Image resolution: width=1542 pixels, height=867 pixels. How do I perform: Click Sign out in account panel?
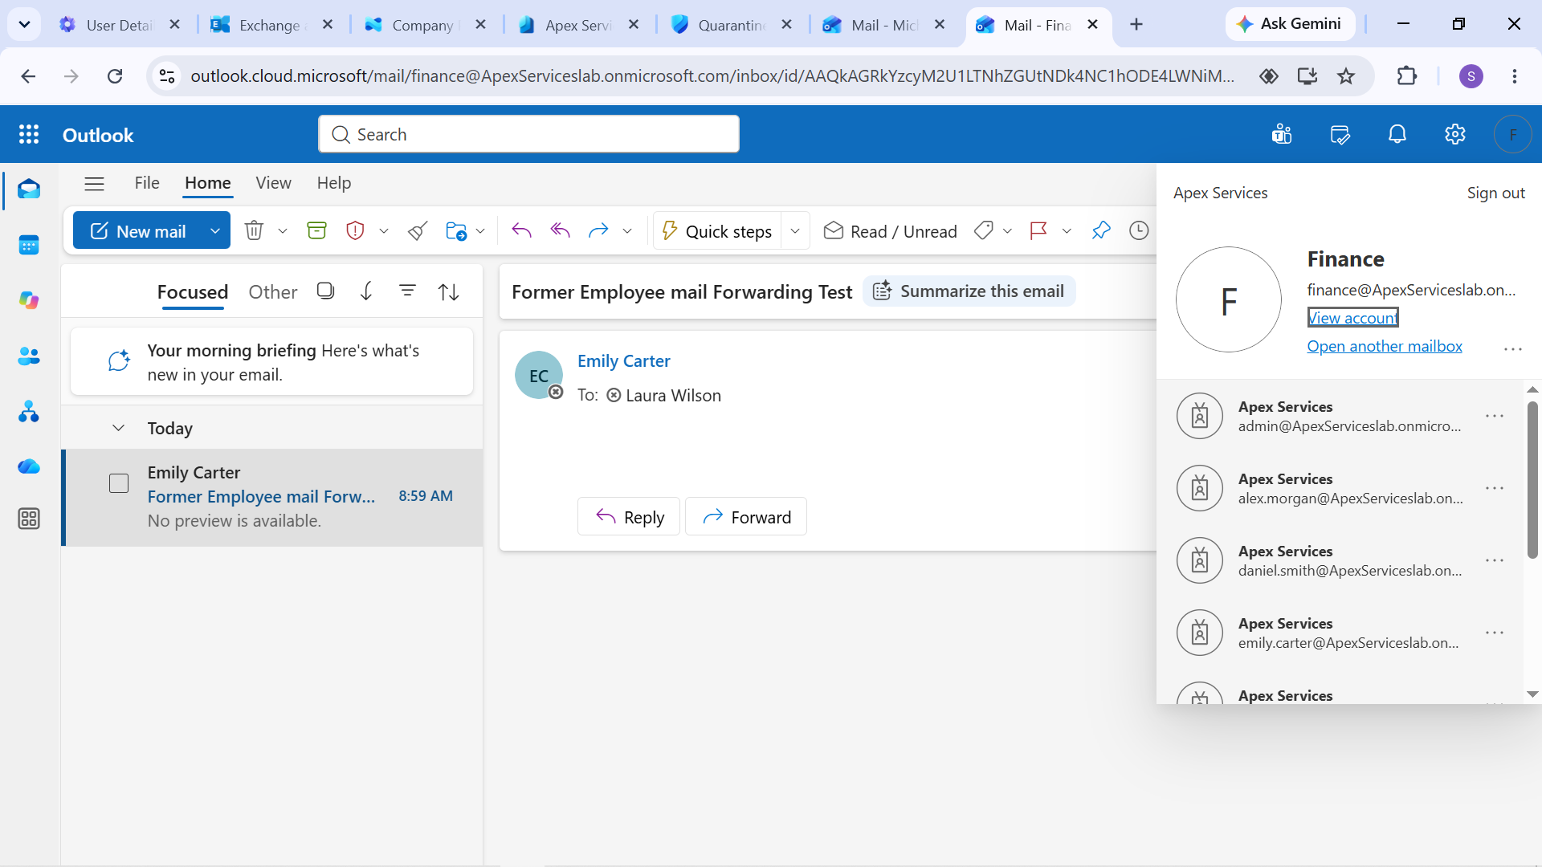click(x=1495, y=193)
